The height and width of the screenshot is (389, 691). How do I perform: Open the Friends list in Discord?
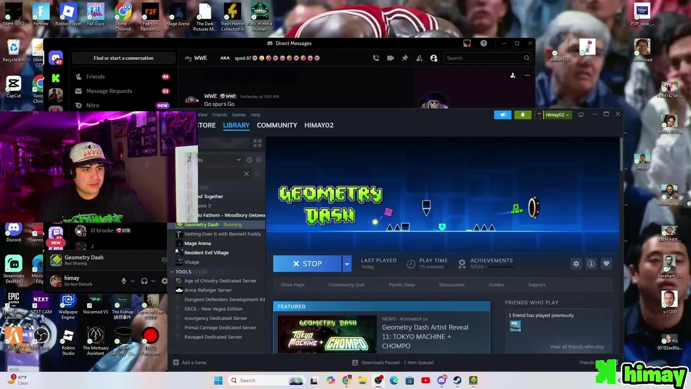tap(123, 77)
